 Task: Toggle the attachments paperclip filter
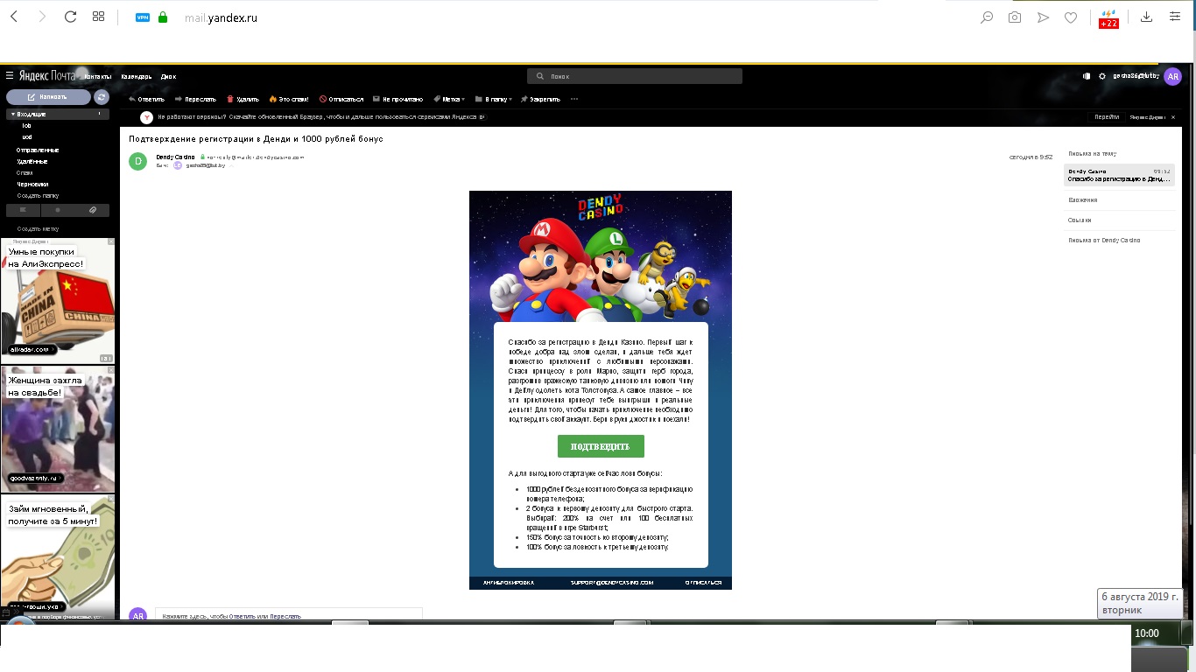tap(92, 210)
